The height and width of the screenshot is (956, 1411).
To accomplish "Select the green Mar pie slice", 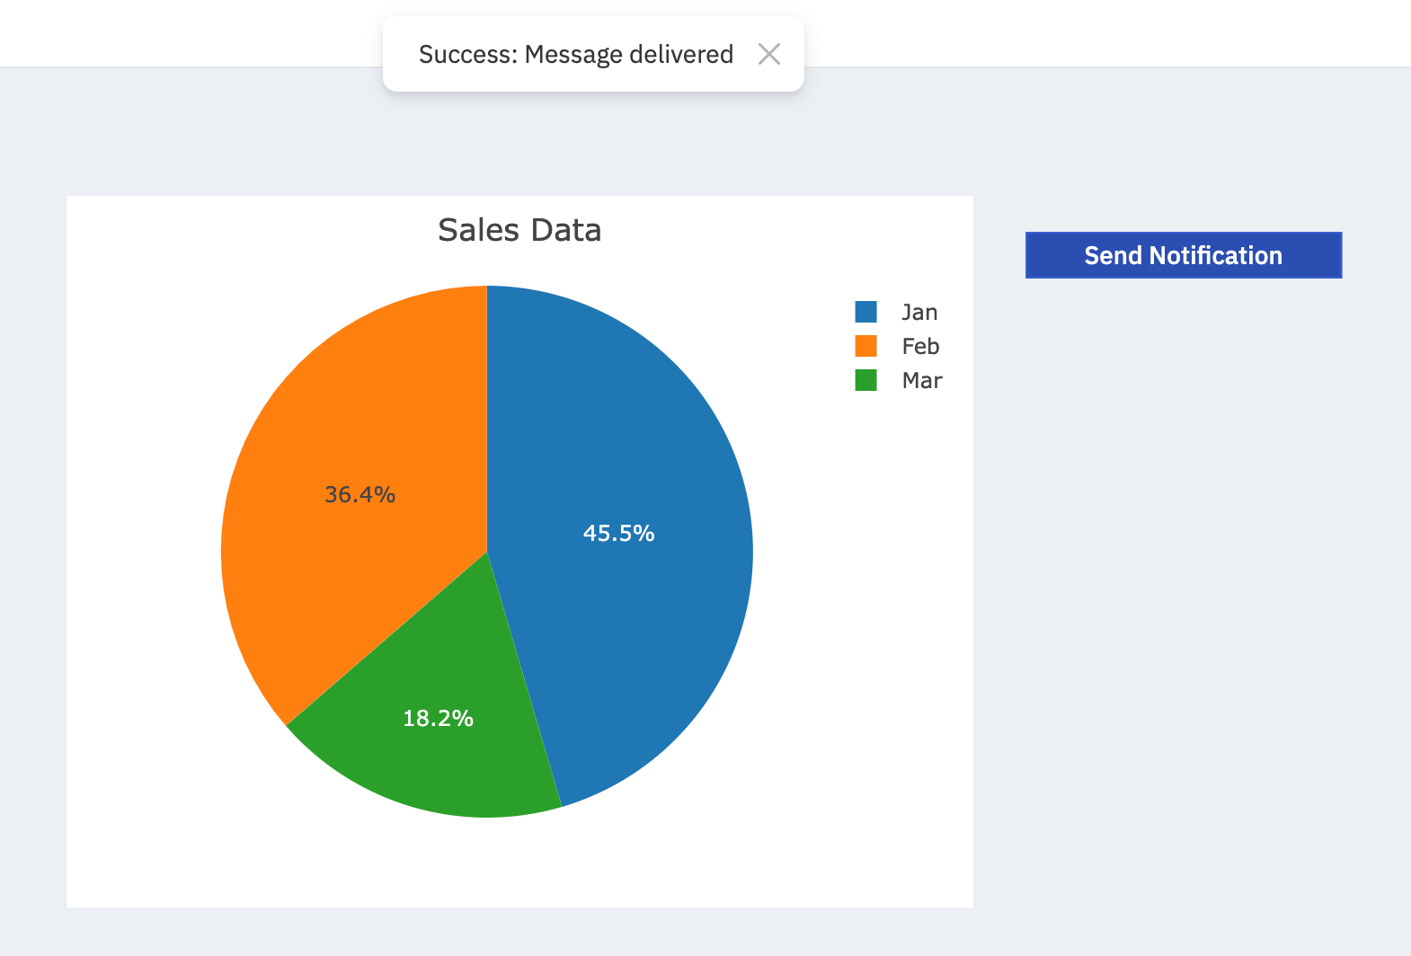I will click(449, 755).
